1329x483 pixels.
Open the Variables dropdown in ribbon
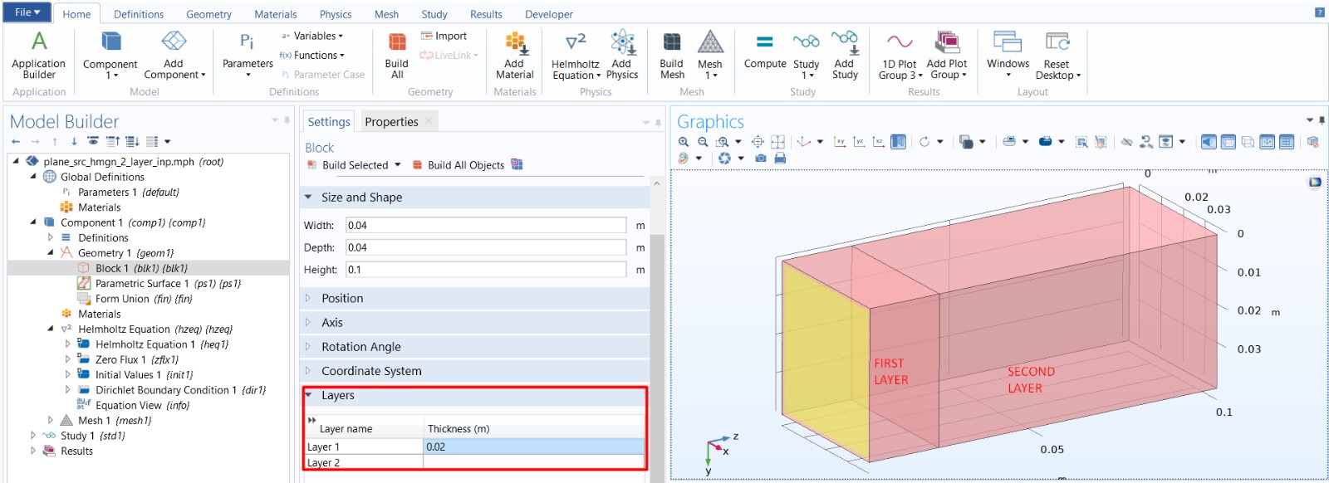pos(315,36)
